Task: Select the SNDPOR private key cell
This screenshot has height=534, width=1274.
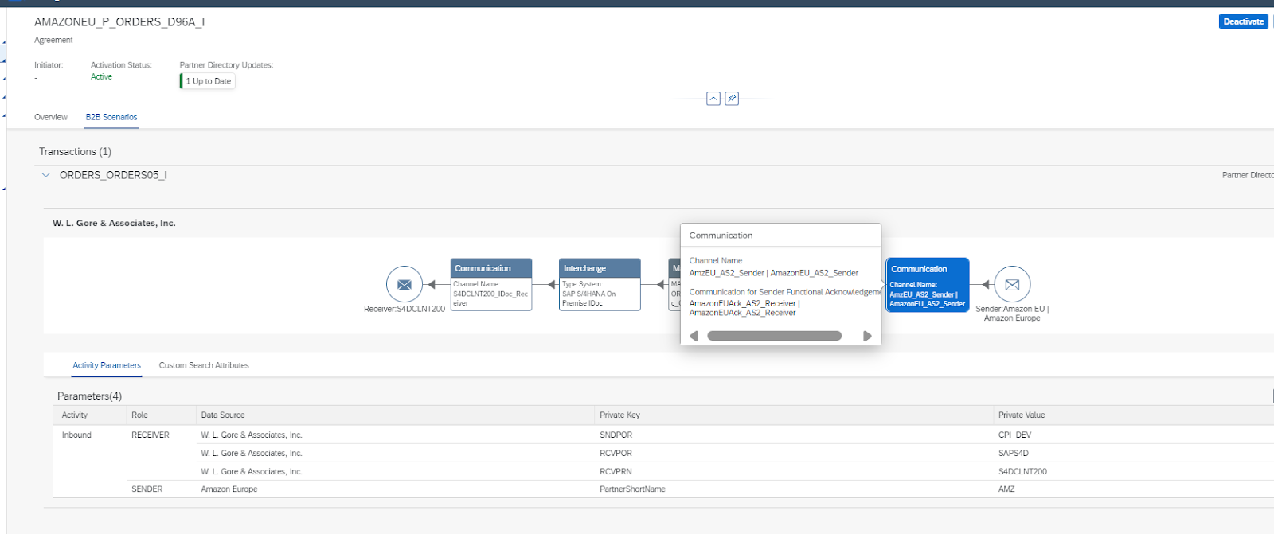Action: (616, 435)
